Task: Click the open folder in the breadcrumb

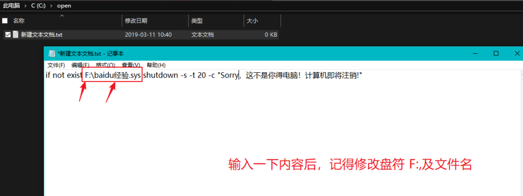Action: click(64, 6)
